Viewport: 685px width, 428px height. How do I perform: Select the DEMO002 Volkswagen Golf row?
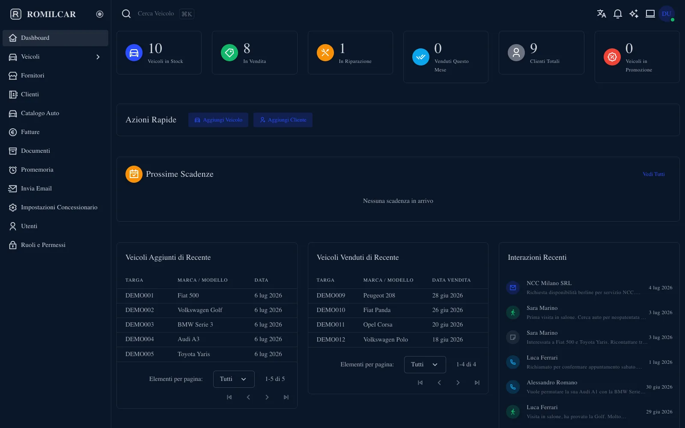click(x=207, y=310)
